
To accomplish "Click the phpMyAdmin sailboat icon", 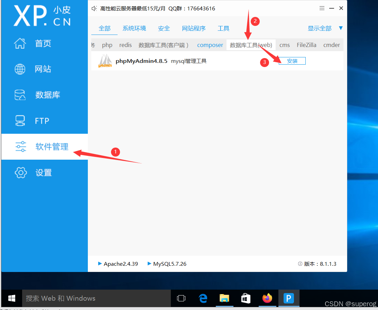I will point(105,61).
